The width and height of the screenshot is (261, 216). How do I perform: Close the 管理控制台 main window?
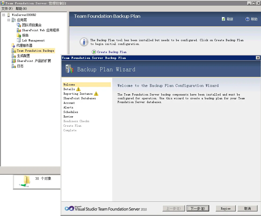[258, 3]
